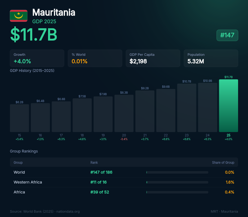Viewport: 248px width, 217px height.
Task: Click the Group column header
Action: (x=18, y=162)
